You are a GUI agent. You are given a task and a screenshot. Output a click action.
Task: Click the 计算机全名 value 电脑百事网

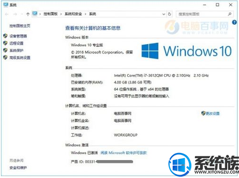123,120
